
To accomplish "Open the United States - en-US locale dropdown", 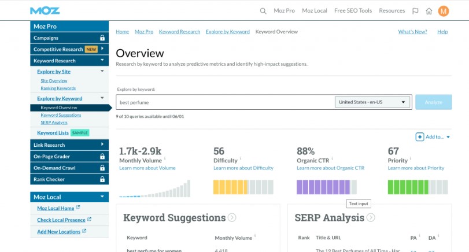I will click(x=372, y=102).
